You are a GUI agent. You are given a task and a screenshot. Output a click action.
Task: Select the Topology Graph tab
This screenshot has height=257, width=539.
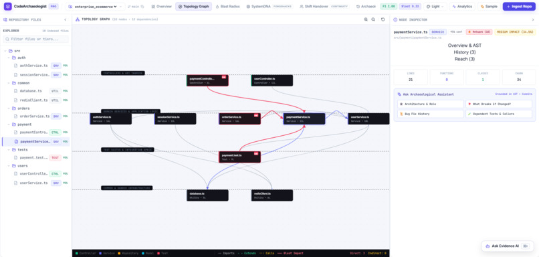click(x=193, y=7)
